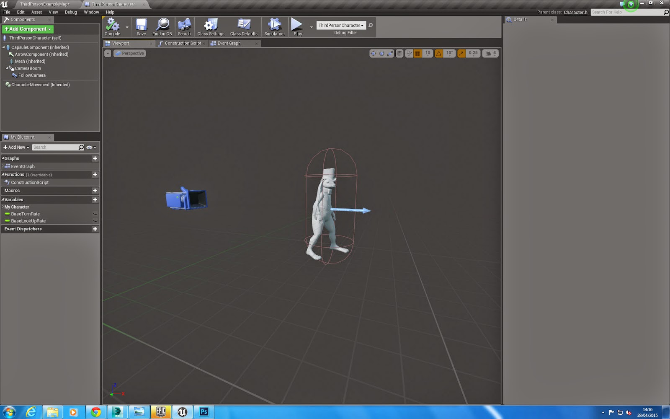670x419 pixels.
Task: Open Character.h parent class link
Action: click(575, 12)
